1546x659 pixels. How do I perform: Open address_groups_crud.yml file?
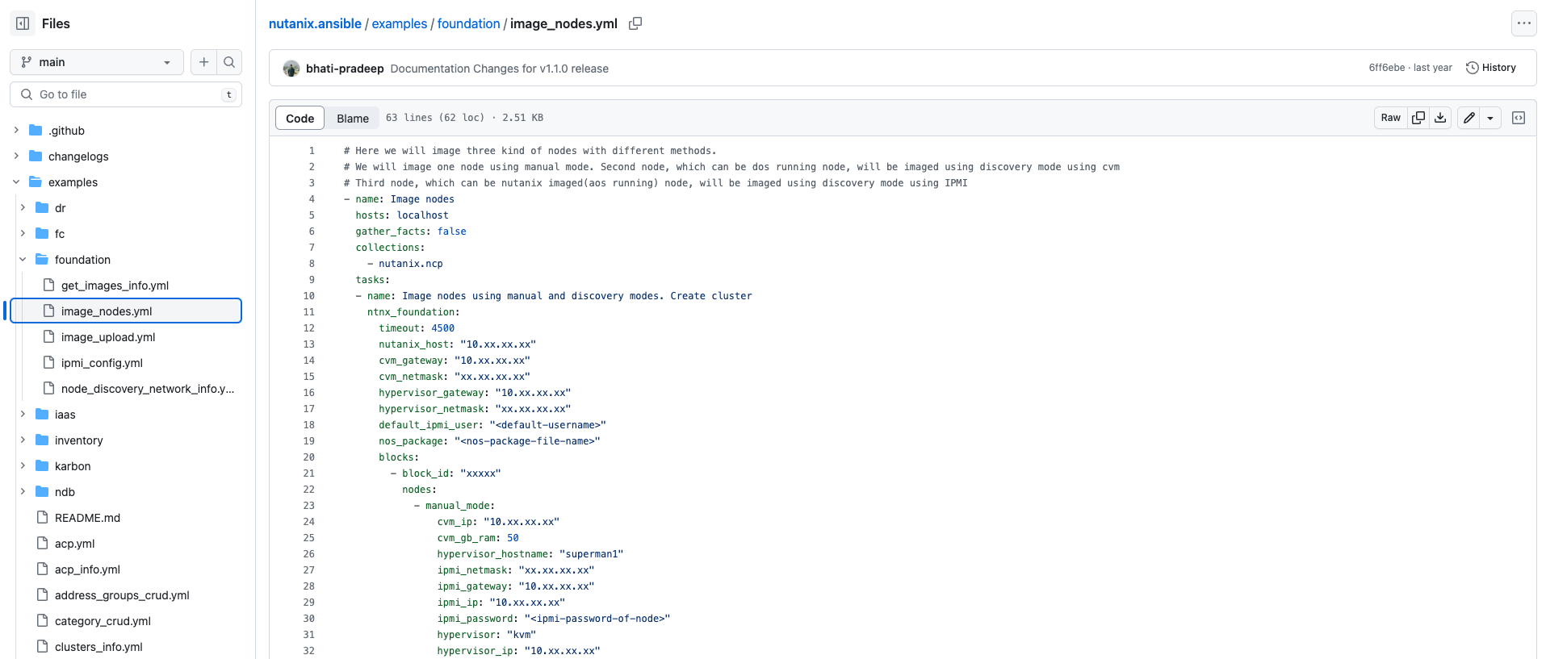[x=122, y=595]
